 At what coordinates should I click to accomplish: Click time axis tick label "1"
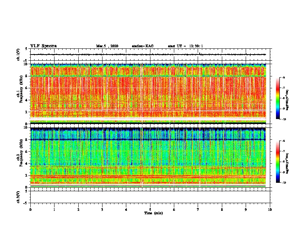point(54,210)
